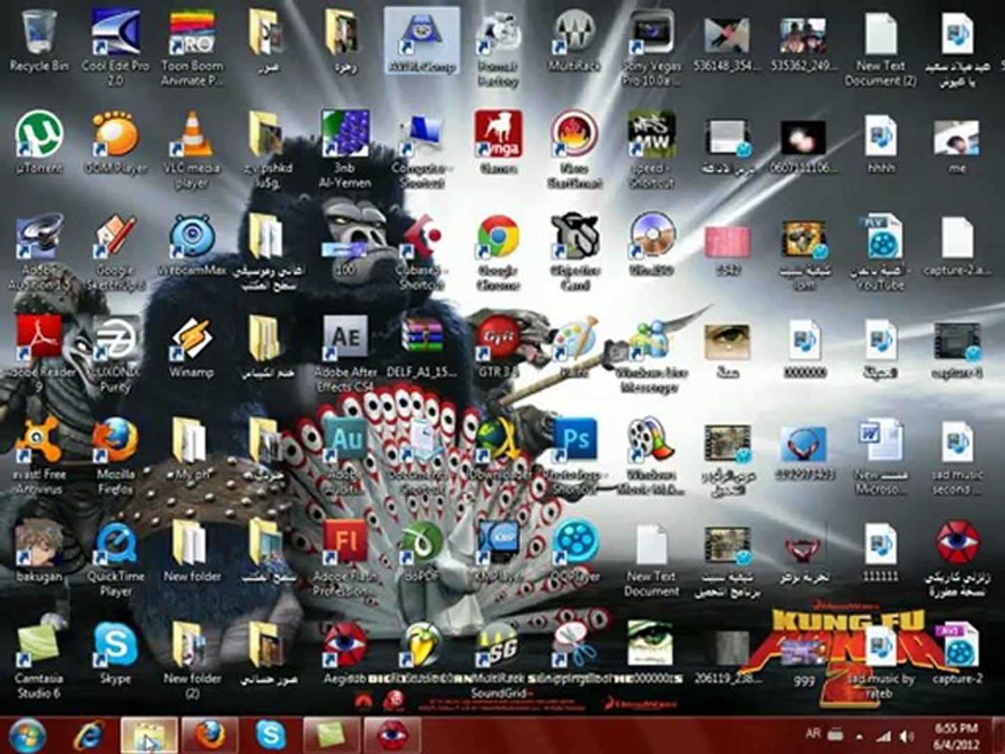The width and height of the screenshot is (1005, 754).
Task: Open the AR input language selector
Action: point(813,734)
